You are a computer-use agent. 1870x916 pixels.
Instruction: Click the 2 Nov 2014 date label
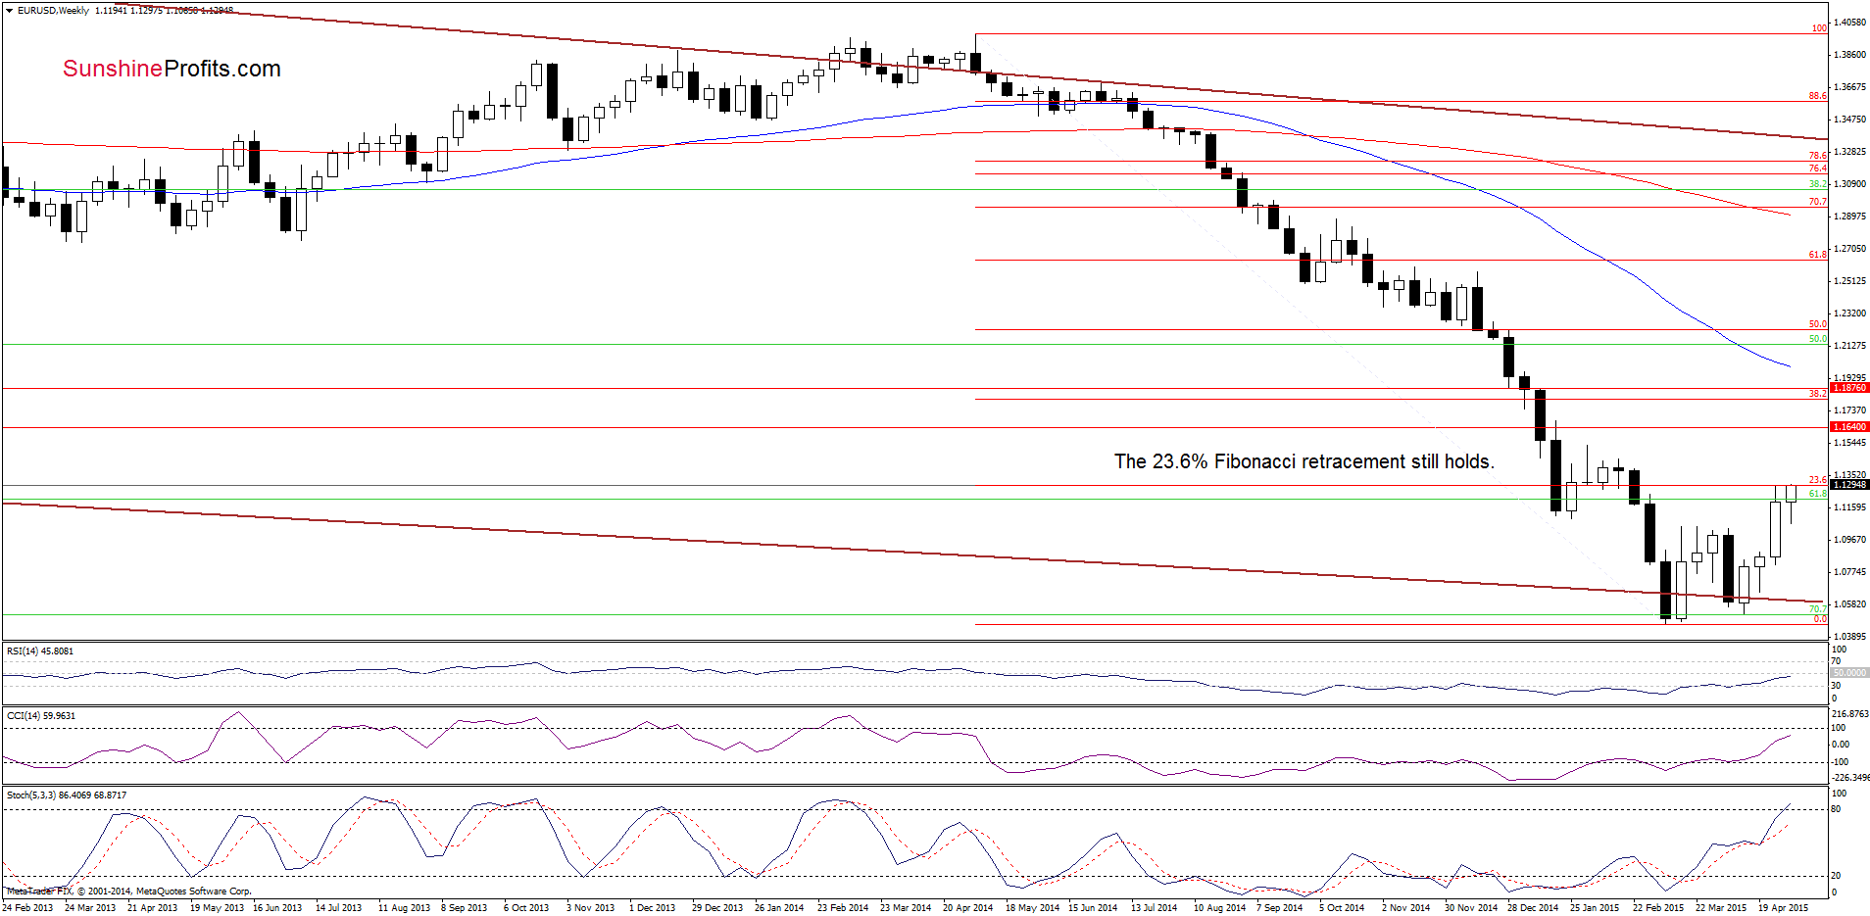[1405, 908]
